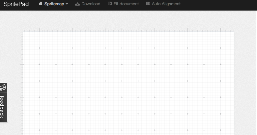Open the Spritemap dropdown menu
This screenshot has width=257, height=135.
tap(53, 4)
